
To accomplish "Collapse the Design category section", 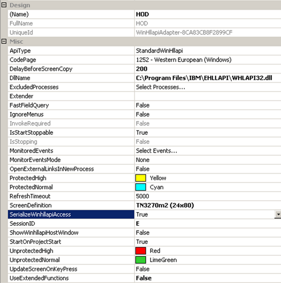I will (4, 5).
